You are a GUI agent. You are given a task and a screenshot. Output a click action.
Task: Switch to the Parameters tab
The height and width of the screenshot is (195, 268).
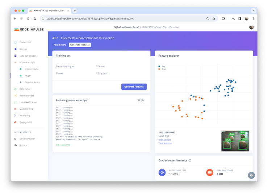[60, 45]
